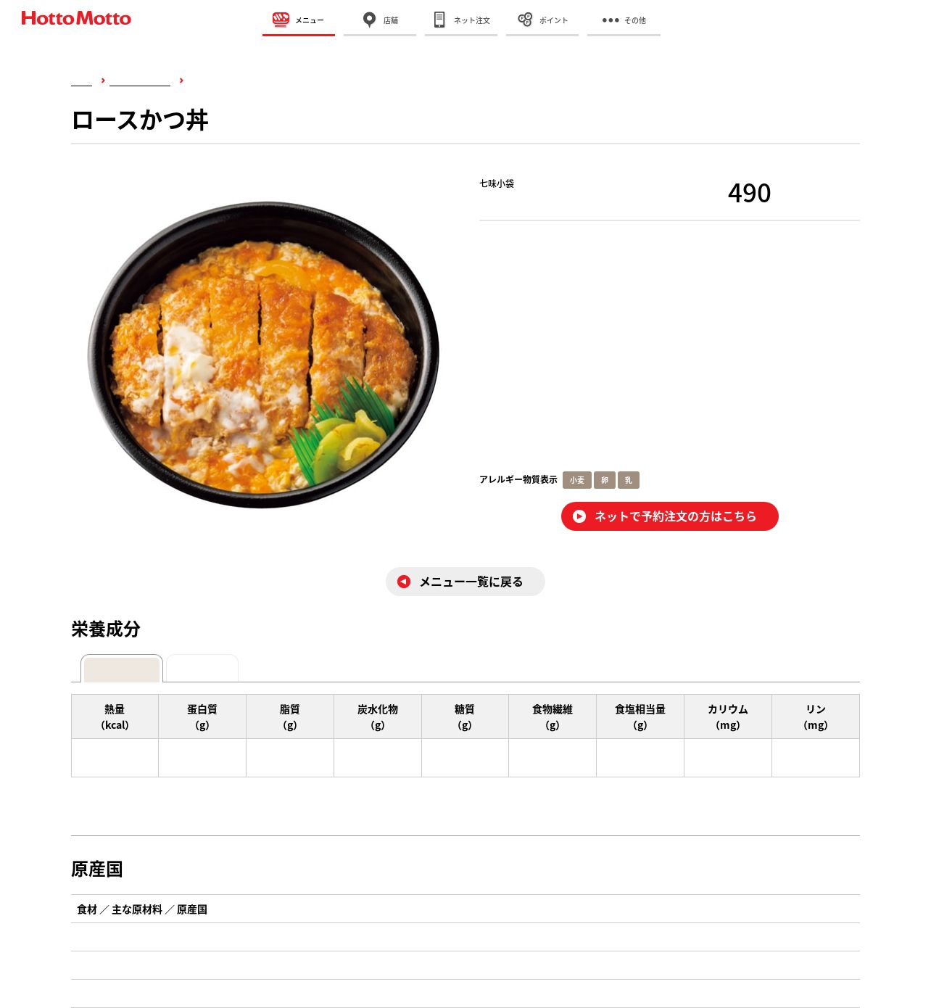
Task: Click the Hotto Motto logo
Action: pos(76,18)
